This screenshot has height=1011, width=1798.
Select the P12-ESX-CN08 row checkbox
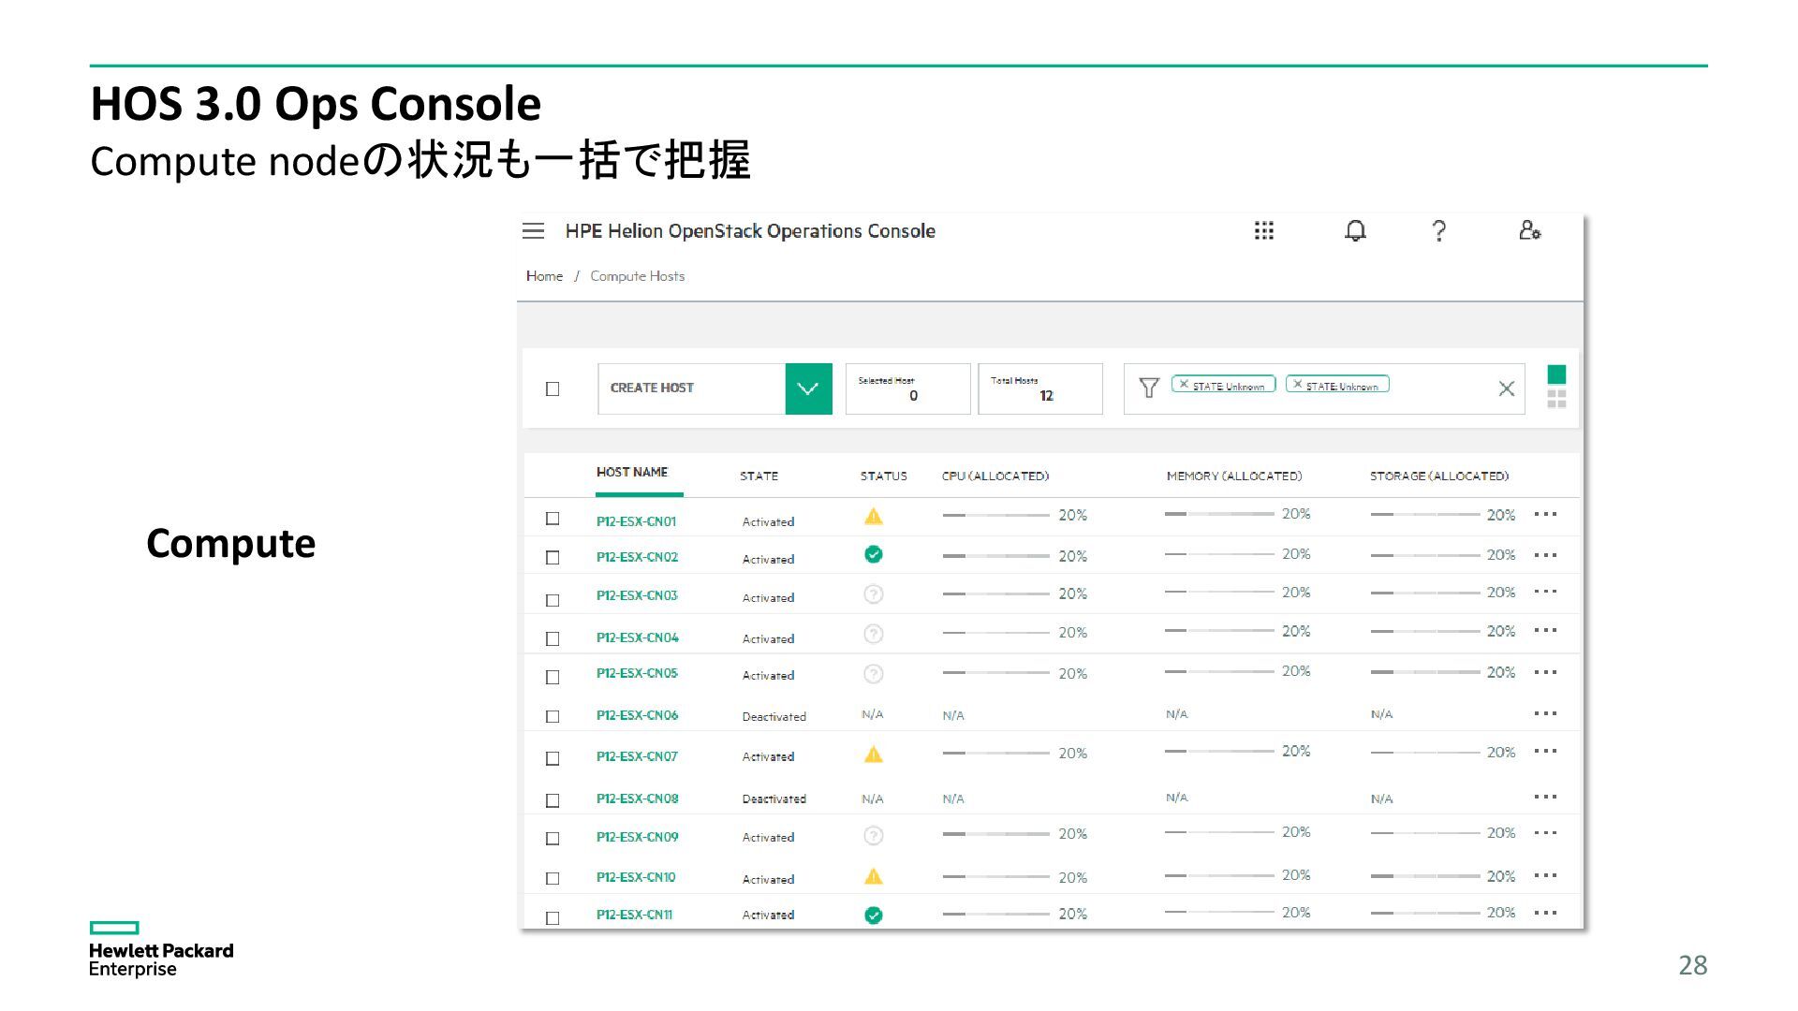[553, 800]
